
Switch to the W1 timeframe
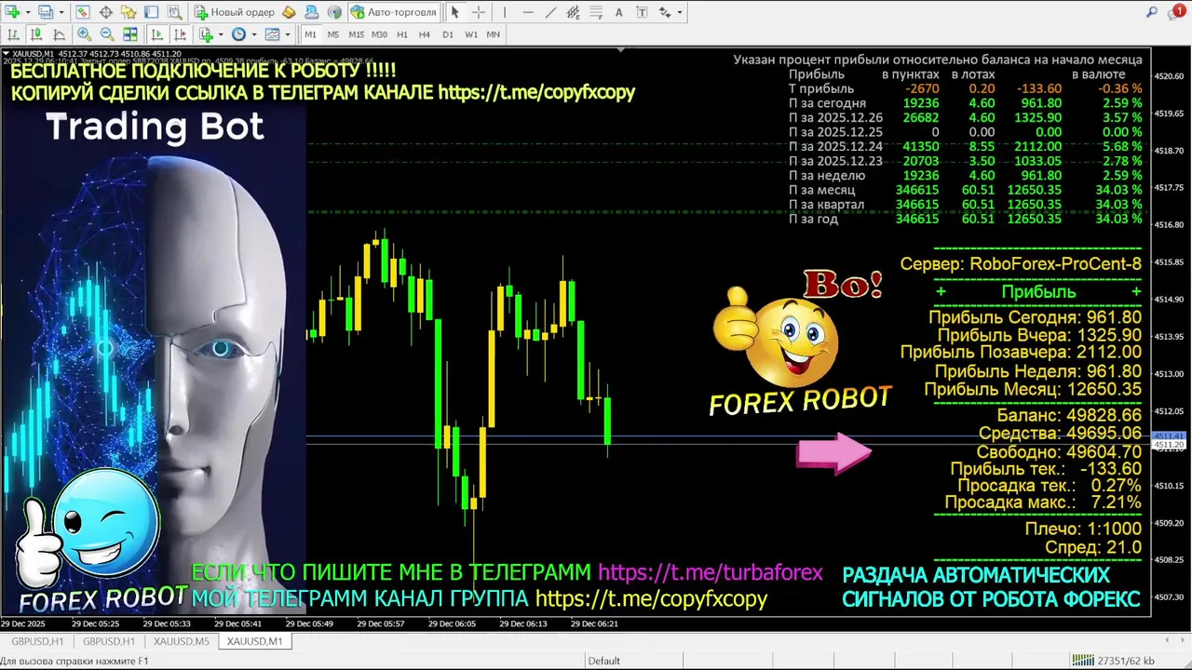[471, 34]
